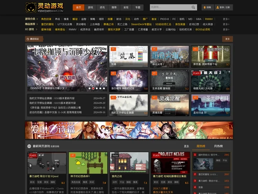Select the third carousel dot
Screen dimensions: 258x194
tap(97, 88)
